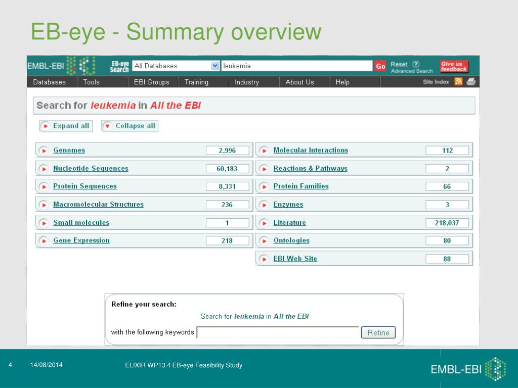The width and height of the screenshot is (518, 388).
Task: Click the RSS feed icon
Action: click(x=459, y=82)
